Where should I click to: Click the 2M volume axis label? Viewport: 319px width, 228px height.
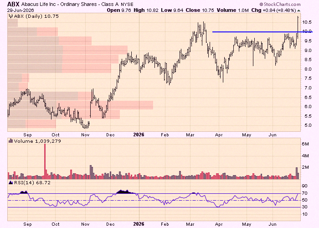305,167
